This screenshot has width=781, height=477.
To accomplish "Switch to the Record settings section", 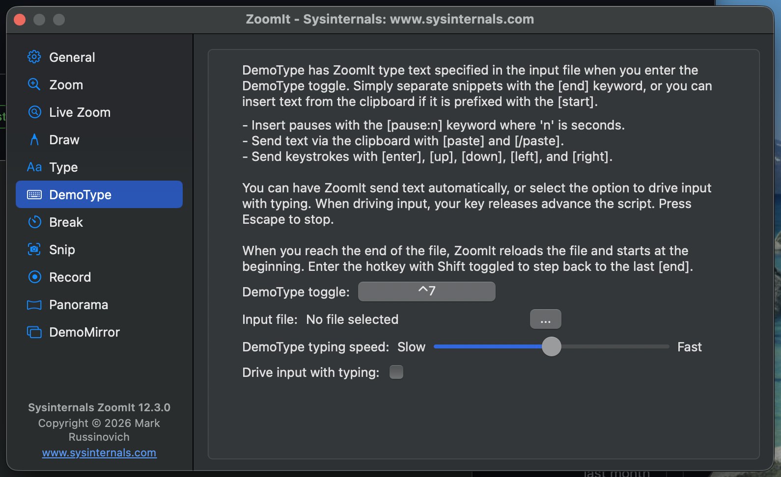I will [99, 277].
